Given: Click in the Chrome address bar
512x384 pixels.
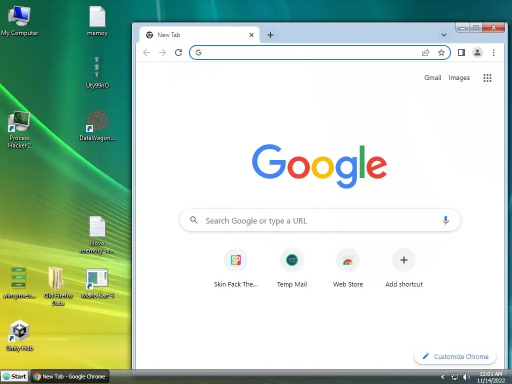Looking at the screenshot, I should [x=320, y=52].
